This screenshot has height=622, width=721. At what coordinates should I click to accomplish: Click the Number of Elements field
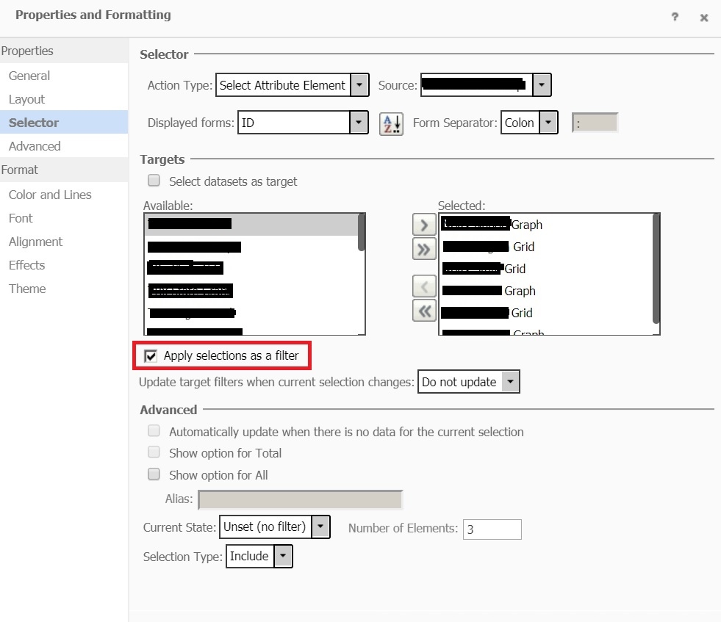[x=492, y=529]
